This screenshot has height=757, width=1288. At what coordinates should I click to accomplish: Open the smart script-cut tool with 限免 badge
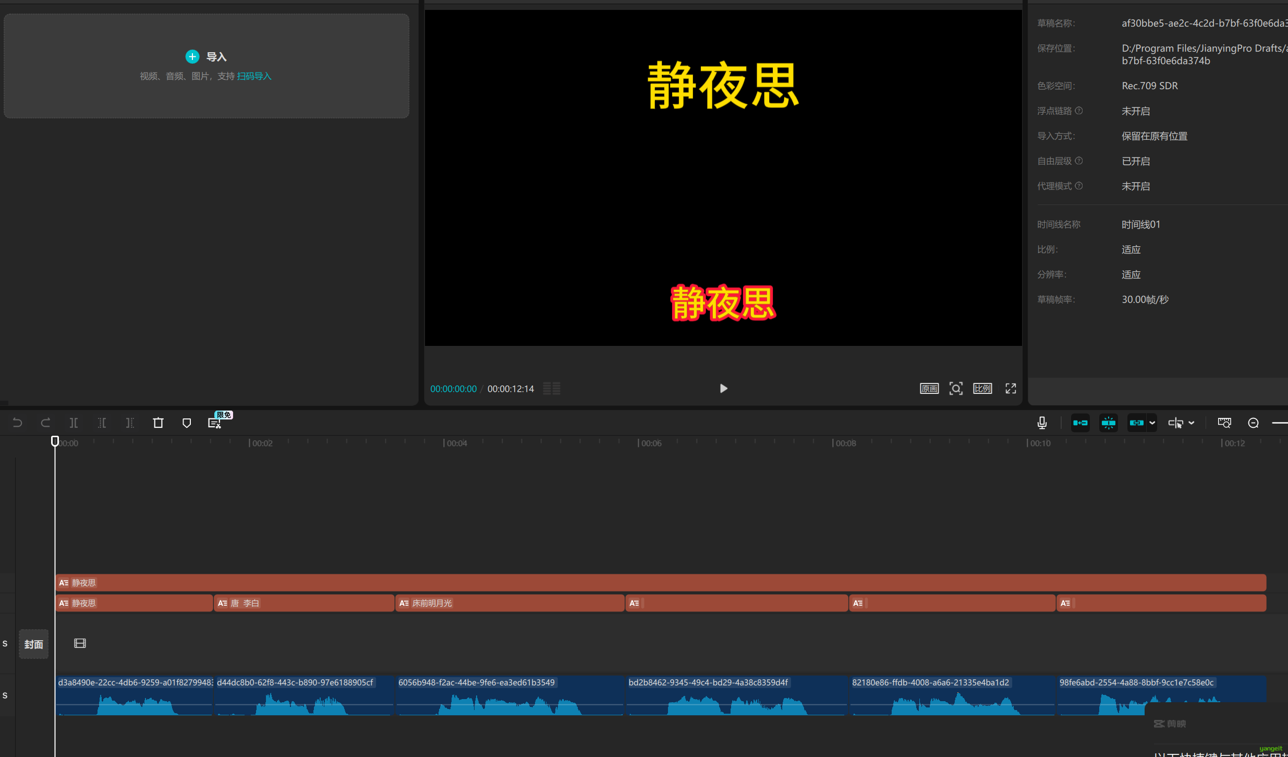215,423
